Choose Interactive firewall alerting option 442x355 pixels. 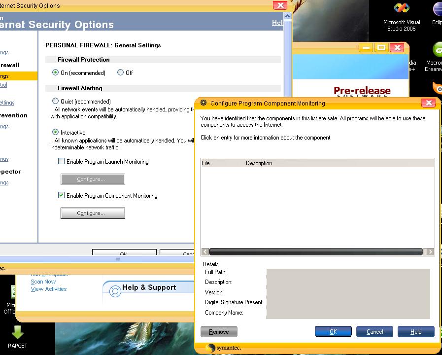pos(55,132)
